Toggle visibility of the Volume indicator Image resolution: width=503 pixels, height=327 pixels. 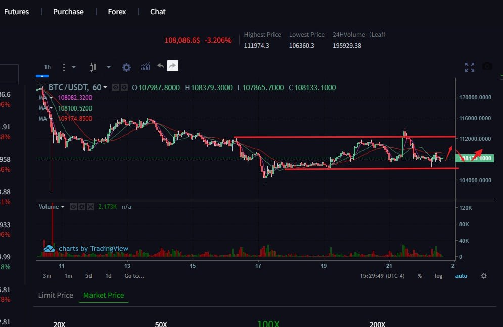click(73, 207)
